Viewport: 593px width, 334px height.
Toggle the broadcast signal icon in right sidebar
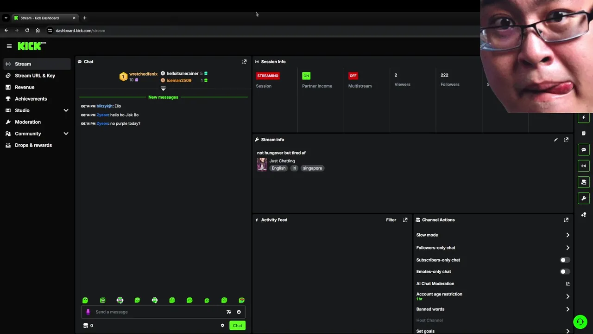[x=584, y=166]
